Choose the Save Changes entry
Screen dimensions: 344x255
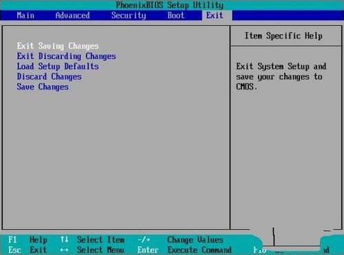point(43,87)
